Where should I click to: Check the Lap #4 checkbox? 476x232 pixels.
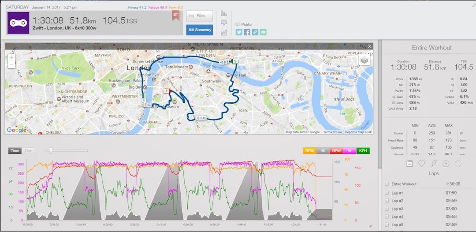point(387,217)
